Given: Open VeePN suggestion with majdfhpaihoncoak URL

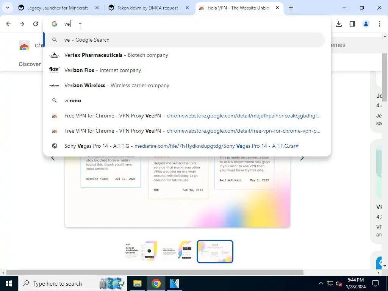Looking at the screenshot, I should point(185,116).
